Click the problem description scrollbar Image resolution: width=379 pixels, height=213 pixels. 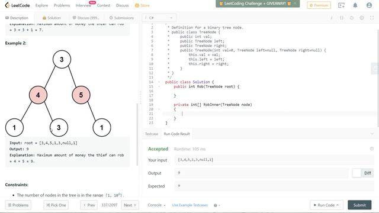pos(137,134)
